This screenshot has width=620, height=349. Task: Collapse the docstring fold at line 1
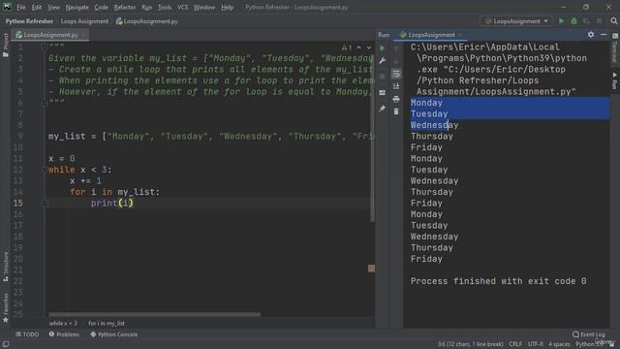point(45,47)
